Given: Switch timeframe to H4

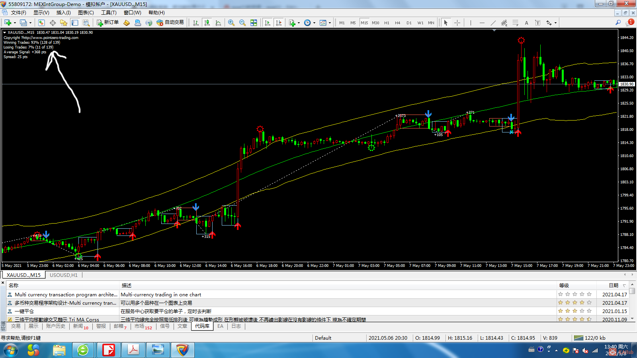Looking at the screenshot, I should tap(398, 23).
